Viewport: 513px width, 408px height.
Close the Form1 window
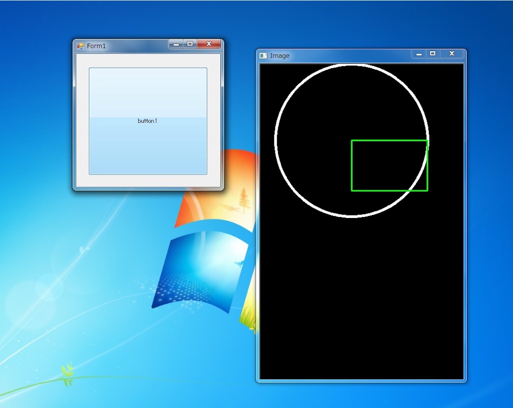pyautogui.click(x=209, y=44)
